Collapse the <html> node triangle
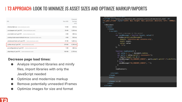Screen dimensions: 182x102 (x=106, y=27)
